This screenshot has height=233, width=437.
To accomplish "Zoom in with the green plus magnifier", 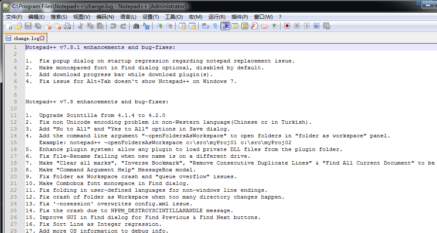I will (159, 26).
